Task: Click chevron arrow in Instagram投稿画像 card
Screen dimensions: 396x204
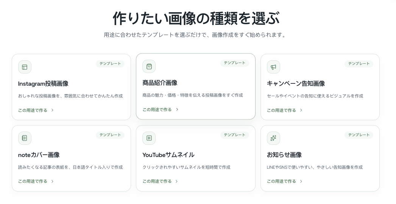Action: coord(52,110)
